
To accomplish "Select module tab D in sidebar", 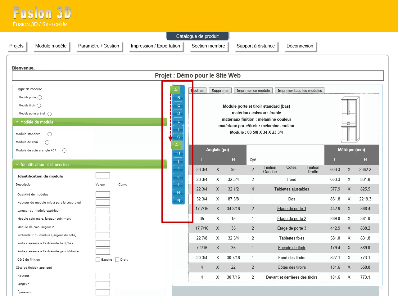I will tap(179, 114).
